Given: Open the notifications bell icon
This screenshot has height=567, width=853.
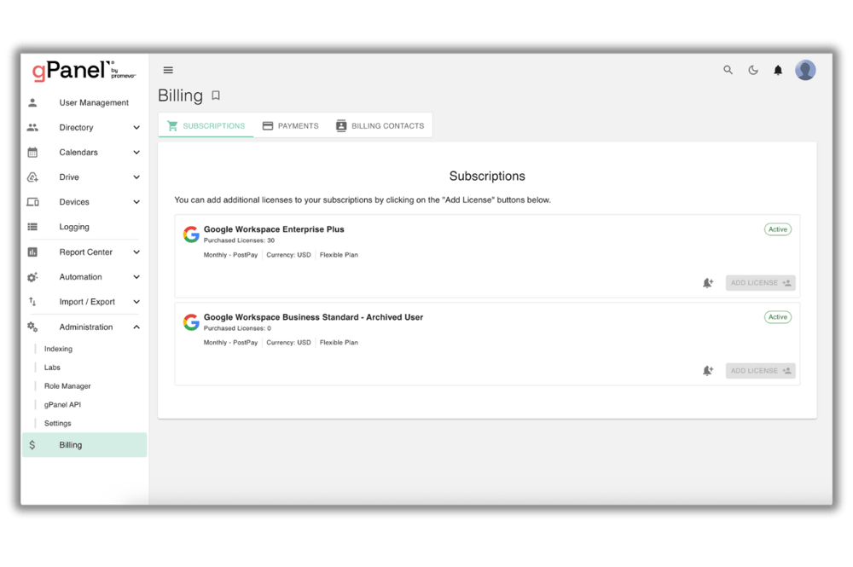Looking at the screenshot, I should 778,70.
